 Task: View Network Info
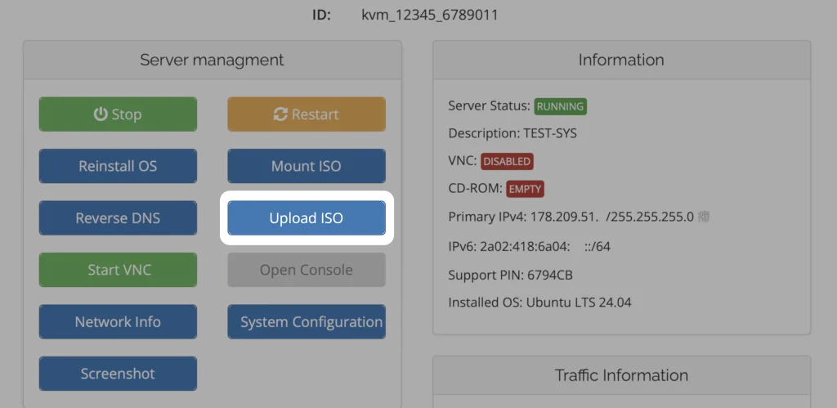[118, 322]
